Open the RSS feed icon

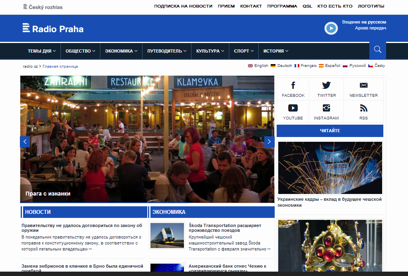coord(363,108)
